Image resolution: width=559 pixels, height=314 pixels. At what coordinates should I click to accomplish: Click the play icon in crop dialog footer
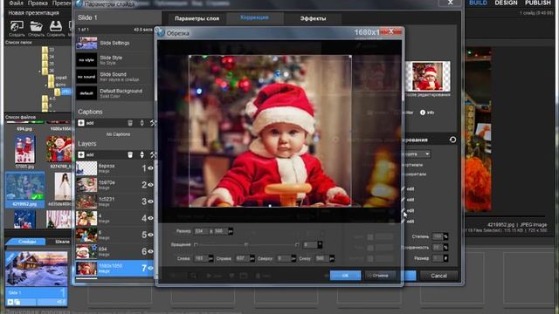(209, 276)
